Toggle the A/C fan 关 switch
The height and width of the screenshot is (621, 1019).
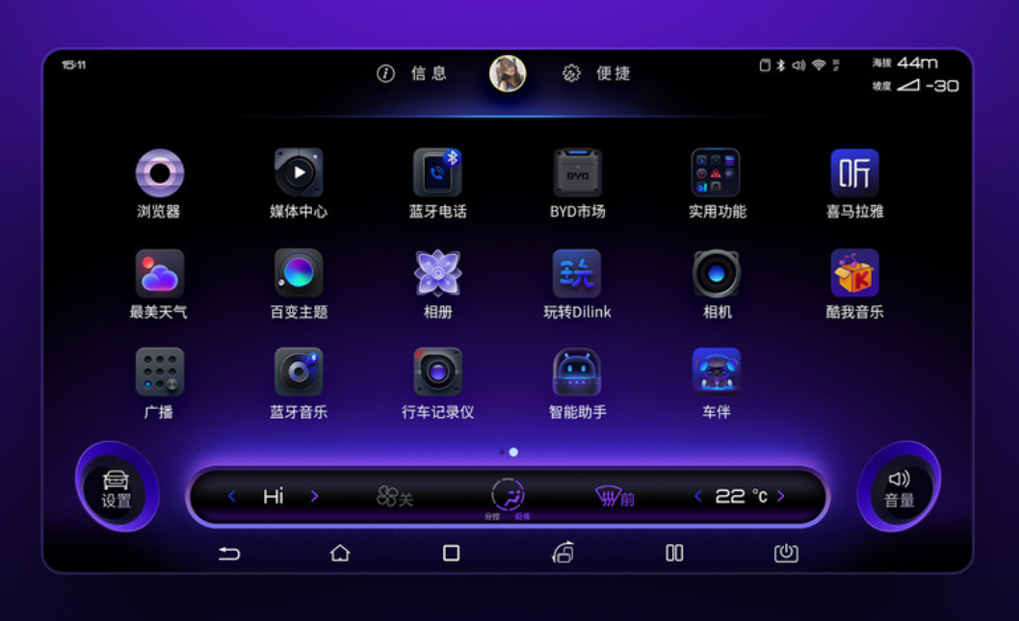(395, 497)
